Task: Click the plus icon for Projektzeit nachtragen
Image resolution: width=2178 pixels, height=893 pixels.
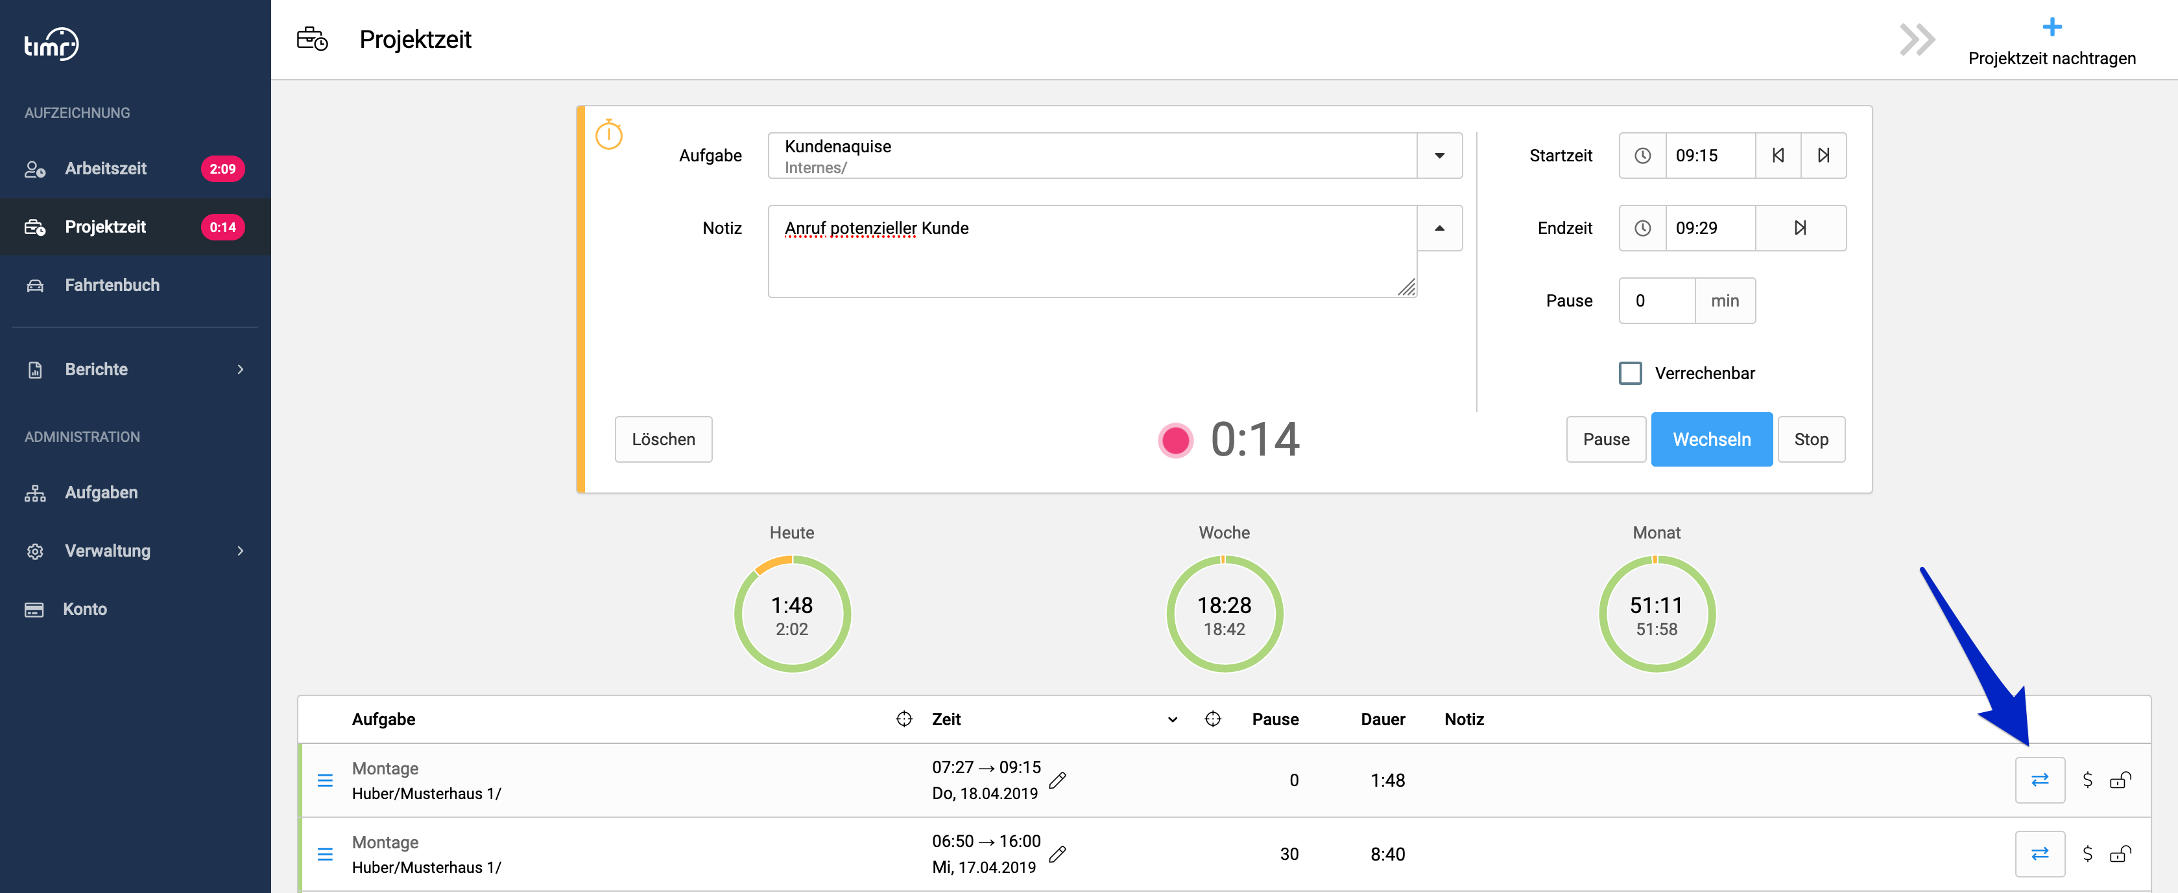Action: 2052,27
